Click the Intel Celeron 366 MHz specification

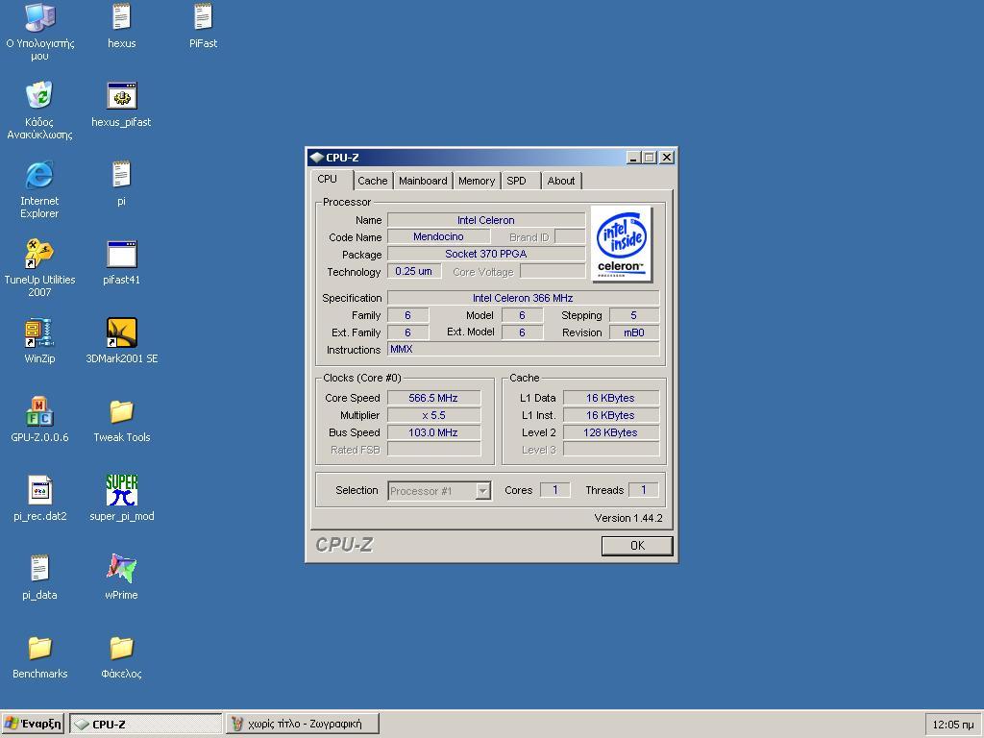tap(524, 298)
